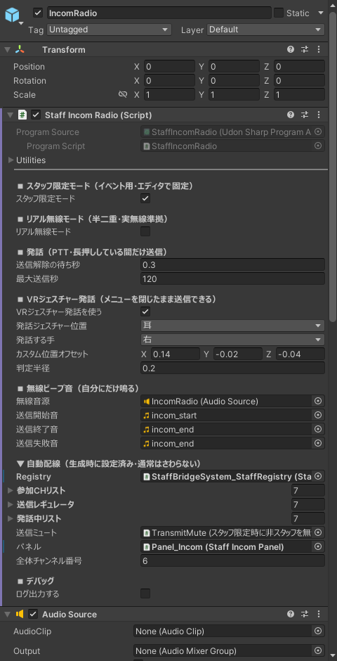Open object picker for Registry field

point(318,476)
